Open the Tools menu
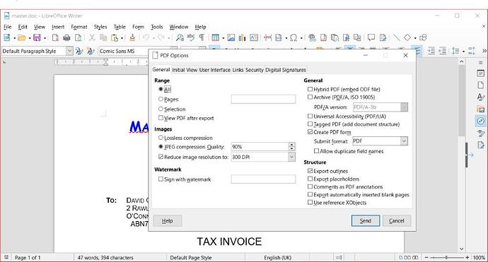 click(157, 27)
